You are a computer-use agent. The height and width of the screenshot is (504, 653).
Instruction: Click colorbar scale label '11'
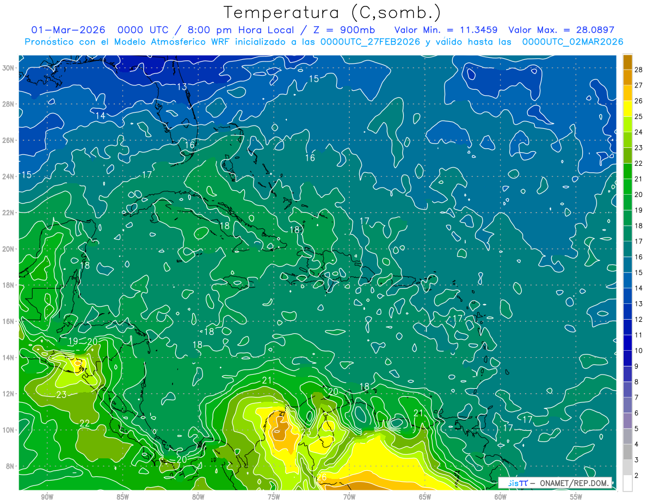click(639, 335)
